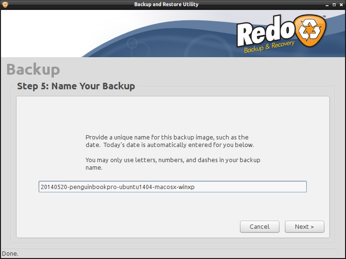Viewport: 346px width, 259px height.
Task: Click the 'You may only use letters' note
Action: (173, 164)
